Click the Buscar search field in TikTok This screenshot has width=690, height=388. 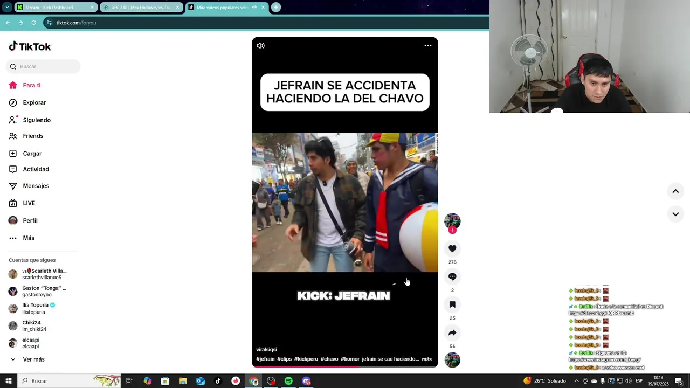click(43, 66)
